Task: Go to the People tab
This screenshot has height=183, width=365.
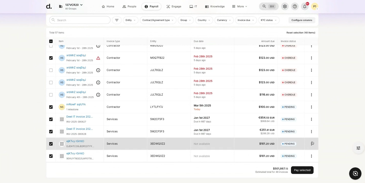Action: pyautogui.click(x=129, y=6)
